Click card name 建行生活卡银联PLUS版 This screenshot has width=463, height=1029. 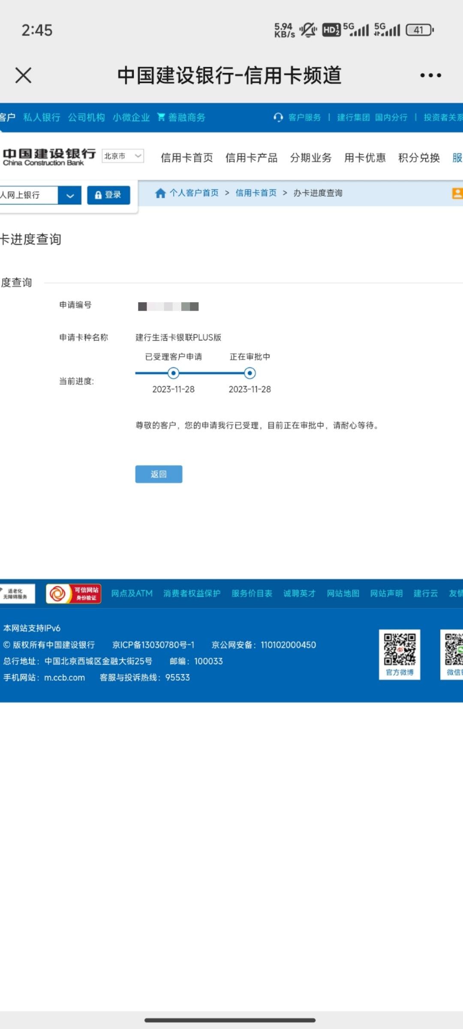tap(178, 337)
